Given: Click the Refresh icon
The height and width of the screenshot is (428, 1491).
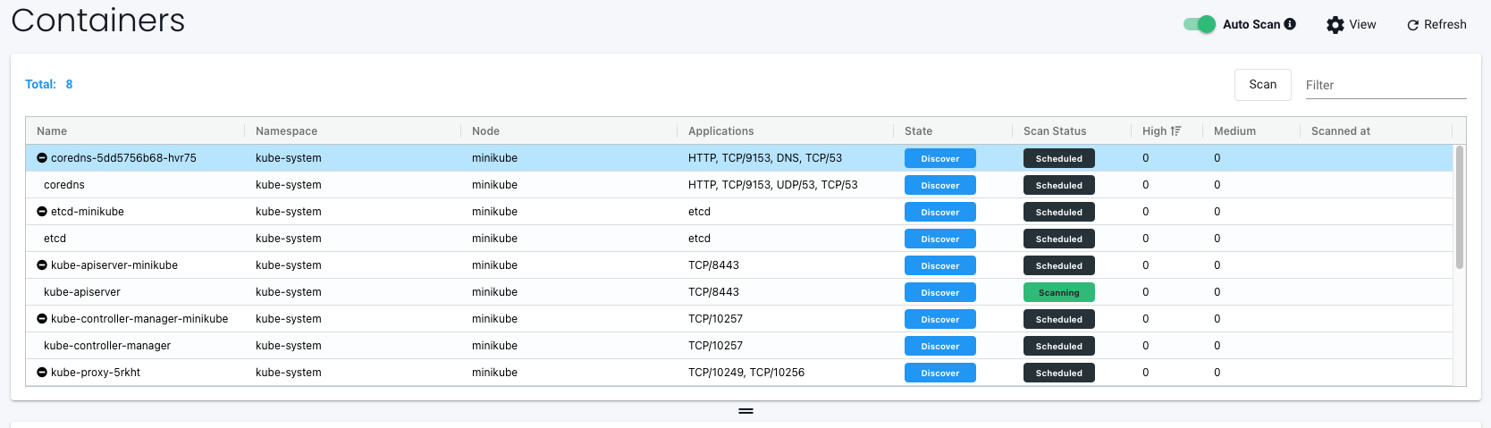Looking at the screenshot, I should click(x=1412, y=25).
